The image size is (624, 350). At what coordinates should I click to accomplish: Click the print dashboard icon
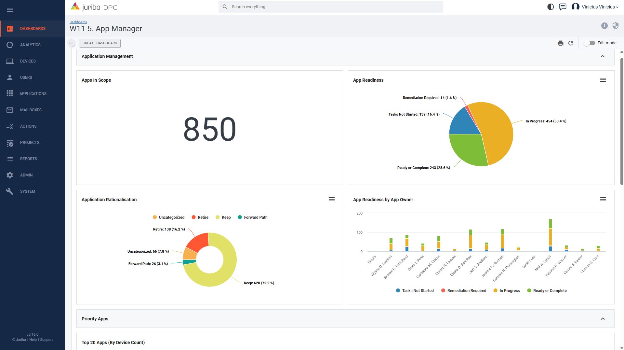(x=560, y=43)
